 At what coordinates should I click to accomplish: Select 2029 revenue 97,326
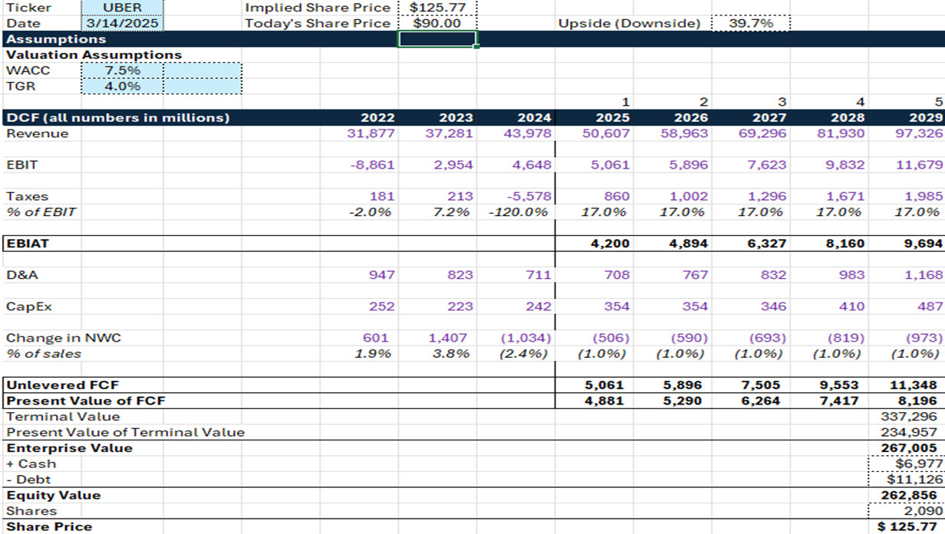click(x=918, y=133)
